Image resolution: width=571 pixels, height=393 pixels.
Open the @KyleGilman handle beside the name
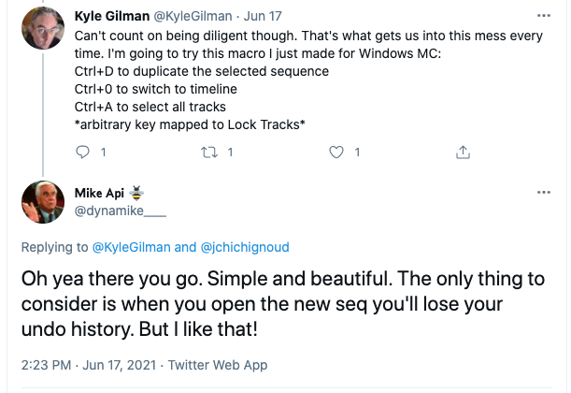click(193, 16)
